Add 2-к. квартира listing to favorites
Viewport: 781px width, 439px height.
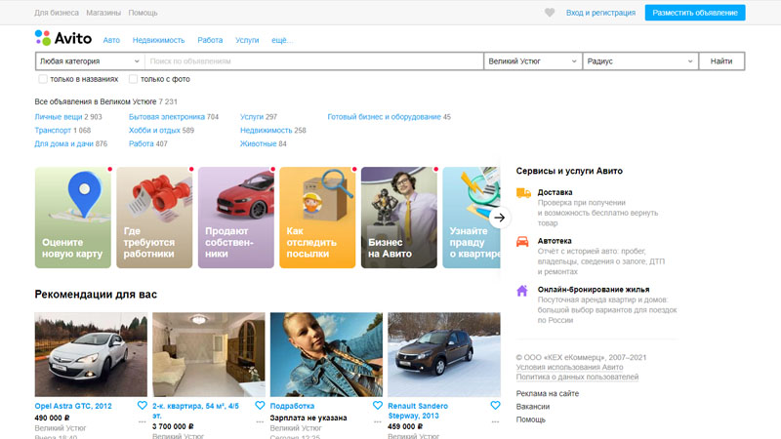(x=260, y=405)
